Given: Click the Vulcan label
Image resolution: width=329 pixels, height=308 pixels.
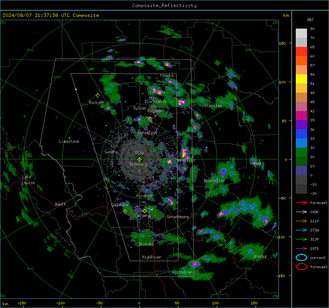Looking at the screenshot, I should click(x=186, y=272).
